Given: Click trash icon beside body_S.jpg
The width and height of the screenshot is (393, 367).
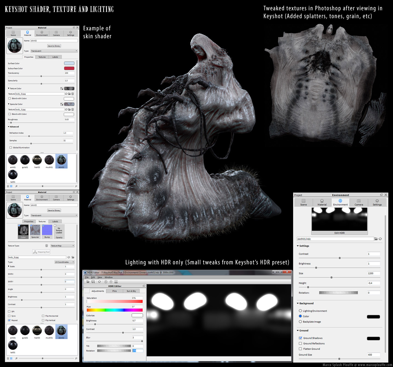Looking at the screenshot, I should coord(73,109).
